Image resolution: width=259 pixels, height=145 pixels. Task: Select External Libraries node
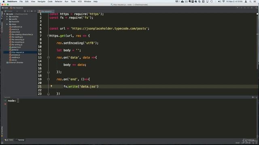(x=15, y=62)
